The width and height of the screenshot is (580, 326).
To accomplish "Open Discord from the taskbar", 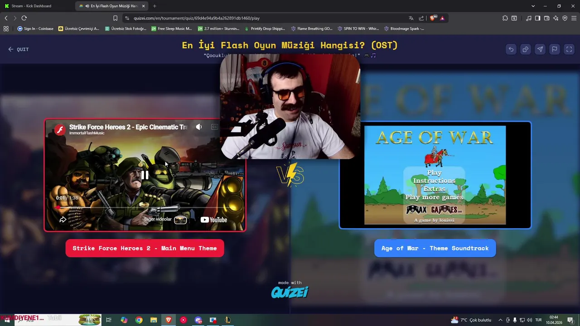I will click(198, 320).
